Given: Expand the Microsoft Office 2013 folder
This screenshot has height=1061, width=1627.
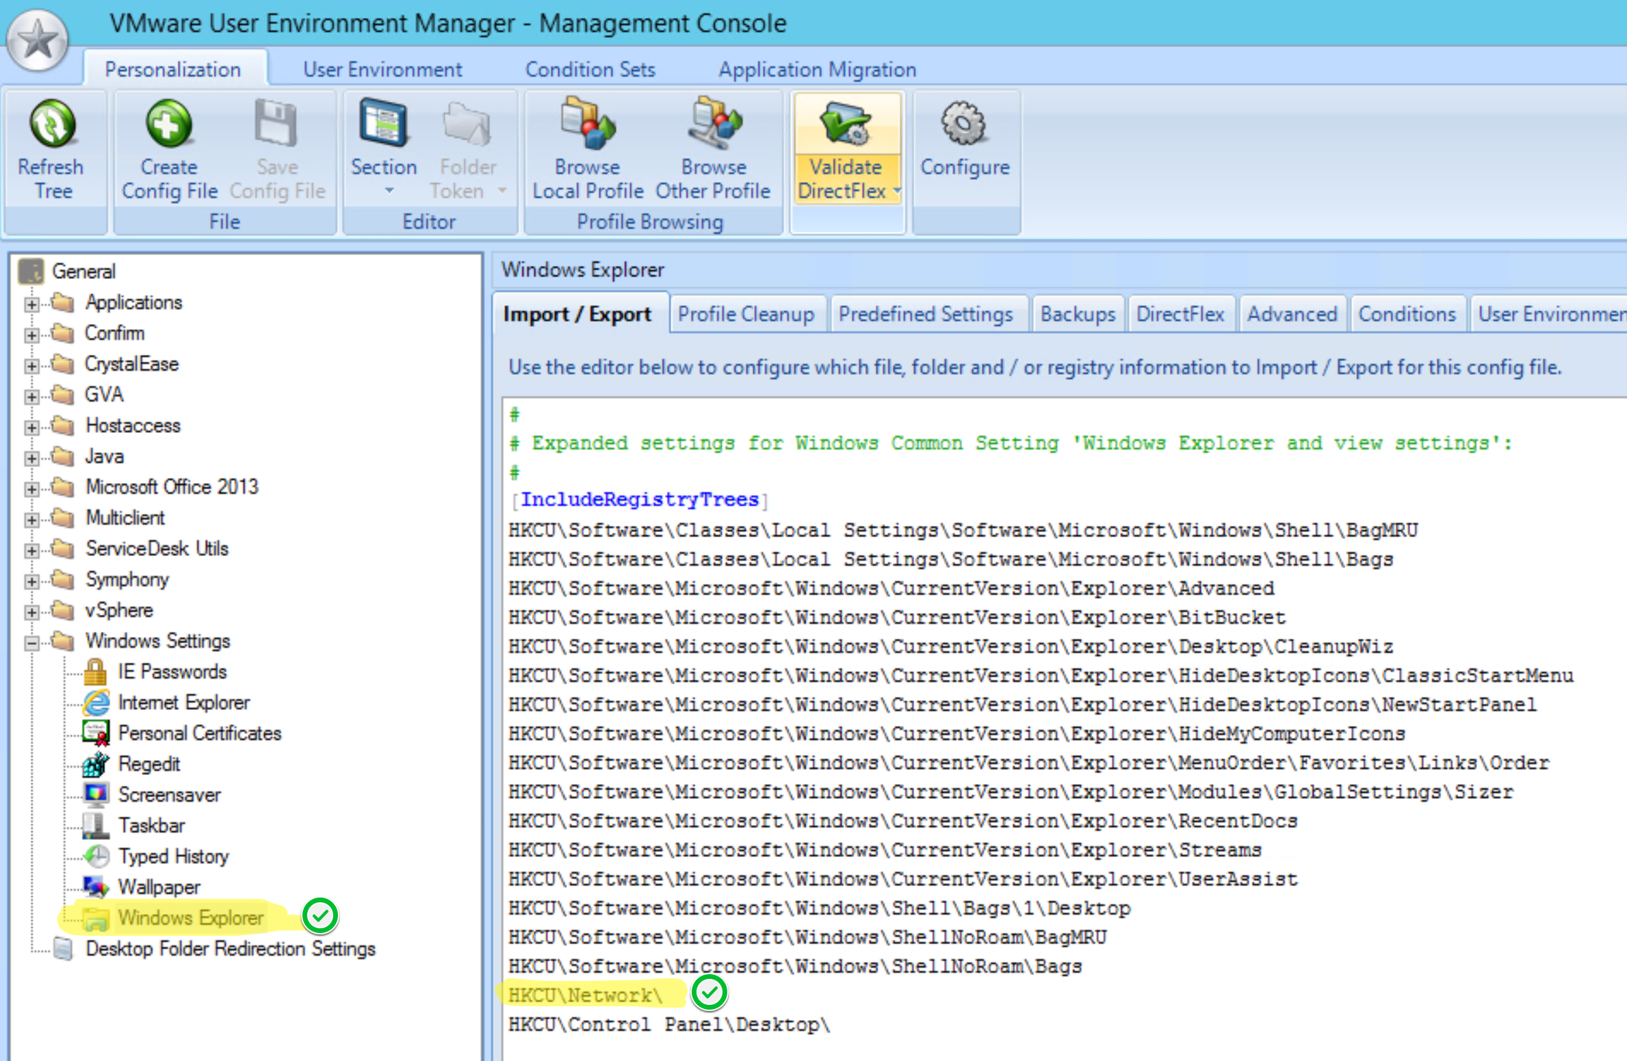Looking at the screenshot, I should point(31,488).
